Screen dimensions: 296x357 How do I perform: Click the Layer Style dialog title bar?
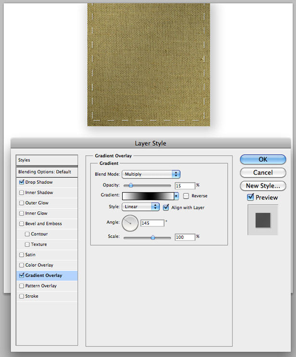point(151,143)
